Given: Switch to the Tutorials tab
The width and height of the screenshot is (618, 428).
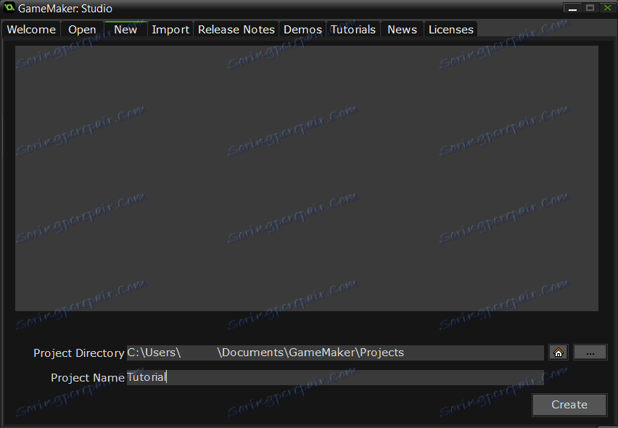Looking at the screenshot, I should coord(353,30).
